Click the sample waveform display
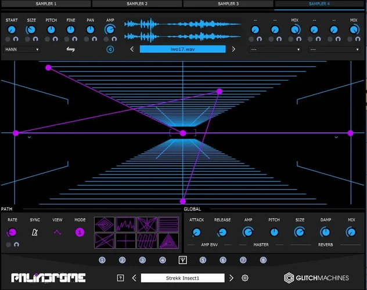Image resolution: width=367 pixels, height=290 pixels. pyautogui.click(x=182, y=30)
